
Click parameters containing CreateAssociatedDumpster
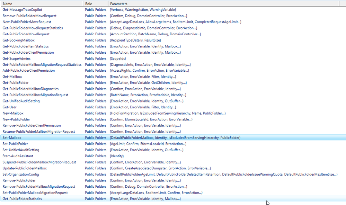[x=160, y=168]
